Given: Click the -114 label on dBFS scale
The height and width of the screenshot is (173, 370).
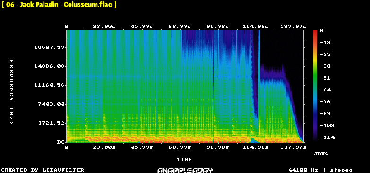Looking at the screenshot, I should 327,137.
